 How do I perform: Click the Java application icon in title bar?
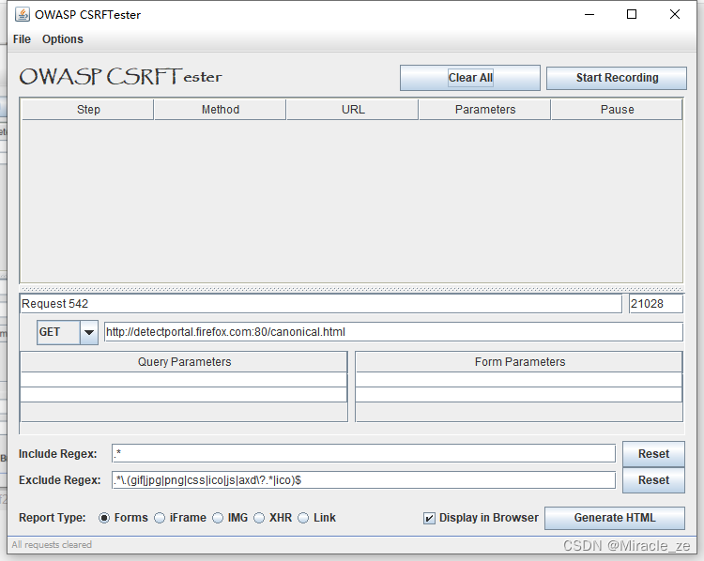click(x=22, y=14)
